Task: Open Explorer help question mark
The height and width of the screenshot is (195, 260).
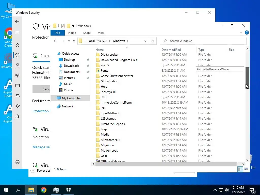Action: (x=247, y=33)
